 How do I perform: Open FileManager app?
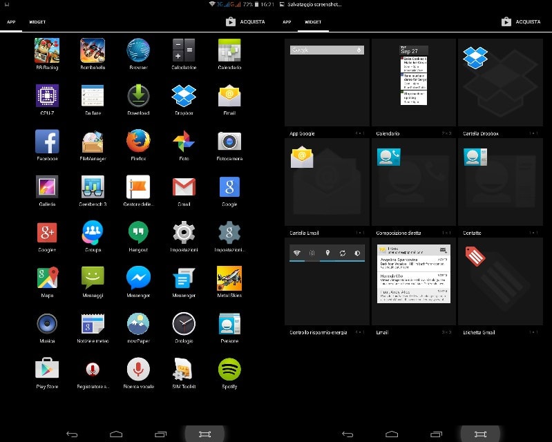click(93, 142)
